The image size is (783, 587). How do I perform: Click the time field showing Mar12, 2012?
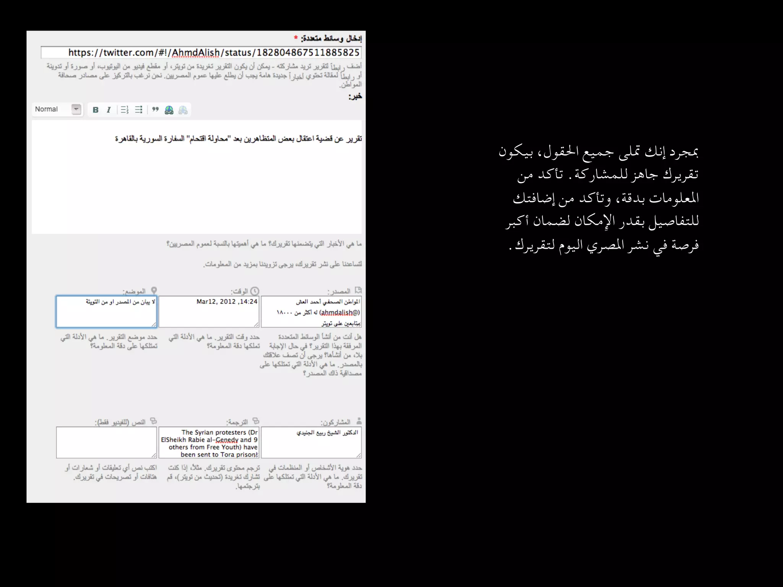click(209, 311)
